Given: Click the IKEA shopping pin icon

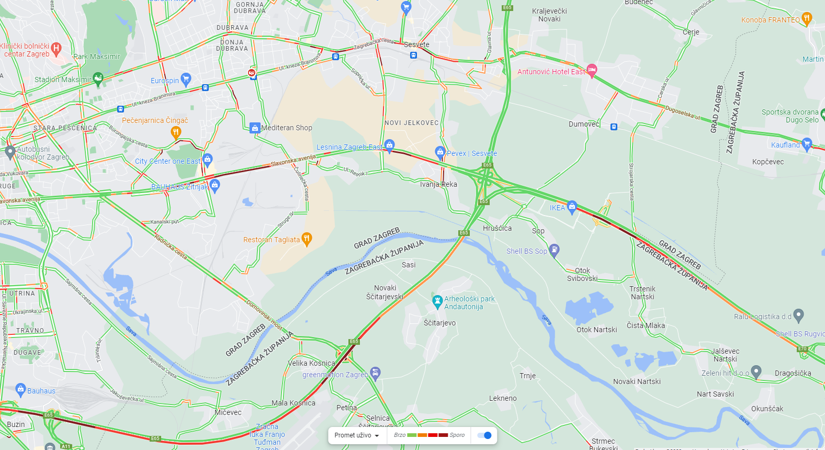Looking at the screenshot, I should coord(572,207).
